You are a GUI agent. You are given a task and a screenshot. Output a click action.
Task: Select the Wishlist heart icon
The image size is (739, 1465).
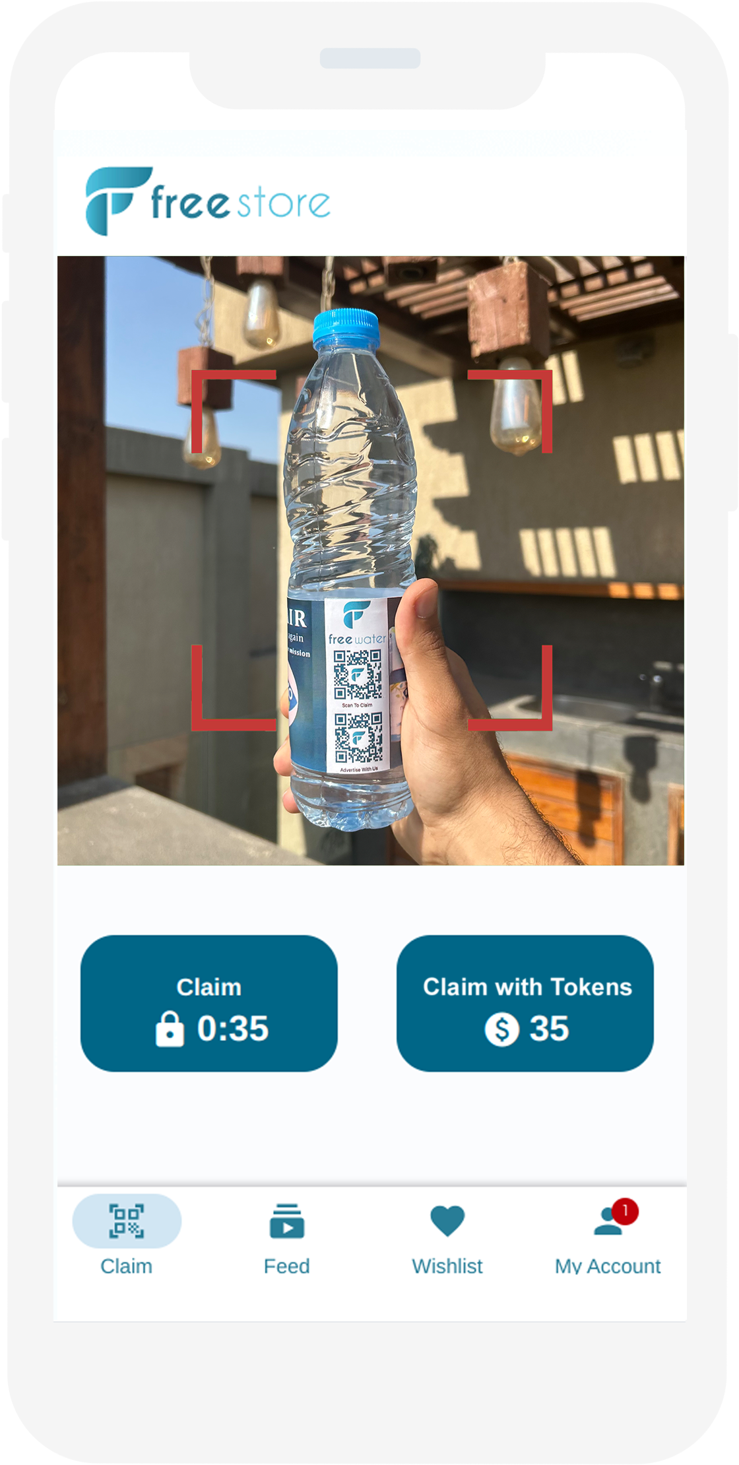coord(447,1221)
